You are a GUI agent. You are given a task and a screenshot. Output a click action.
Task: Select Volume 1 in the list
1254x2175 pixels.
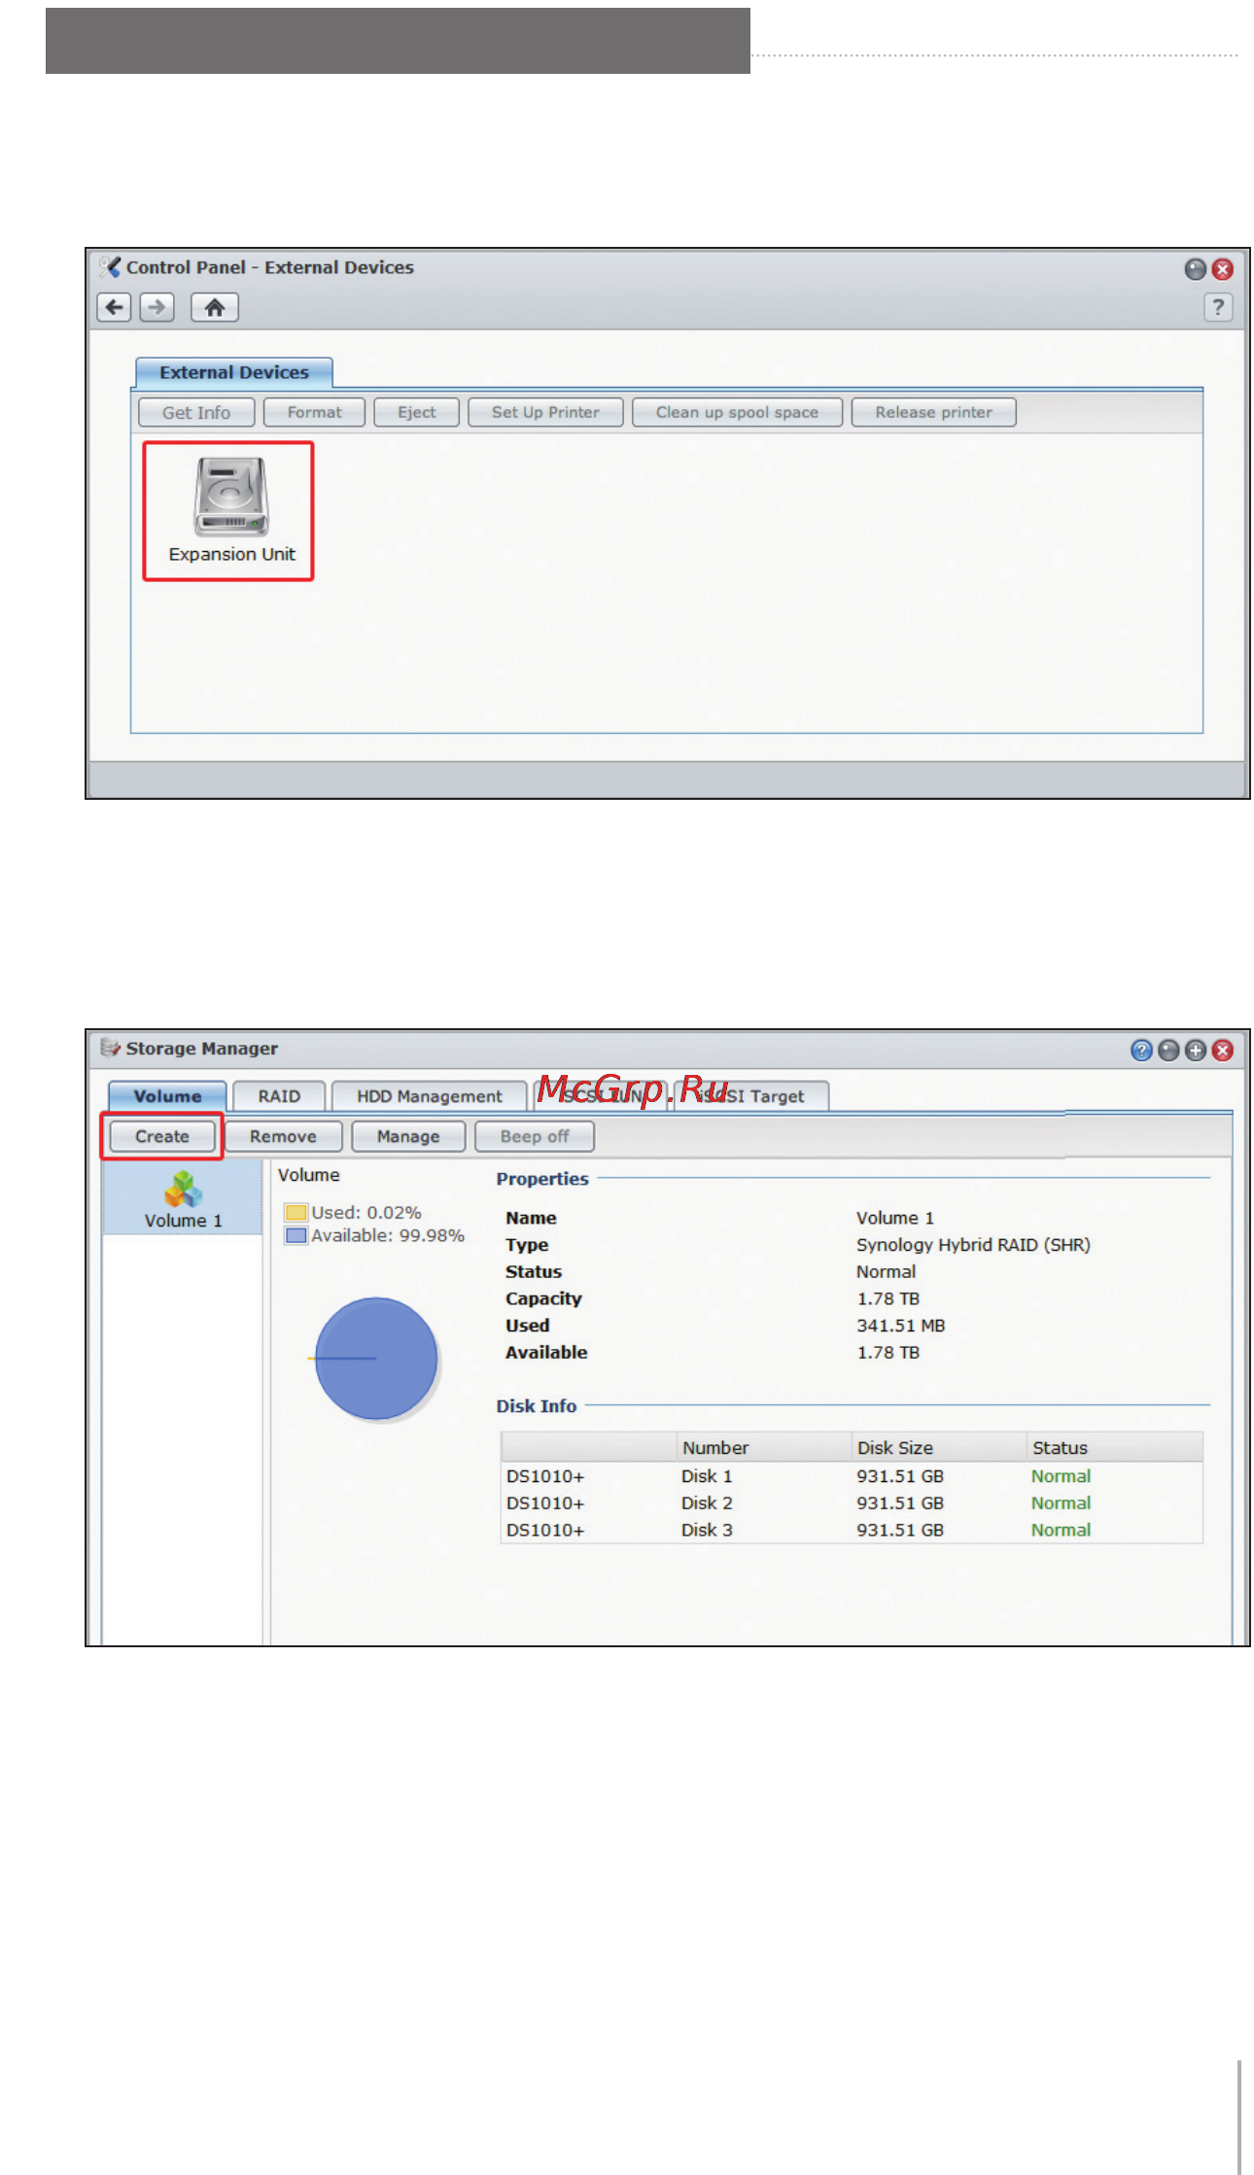pyautogui.click(x=183, y=1199)
